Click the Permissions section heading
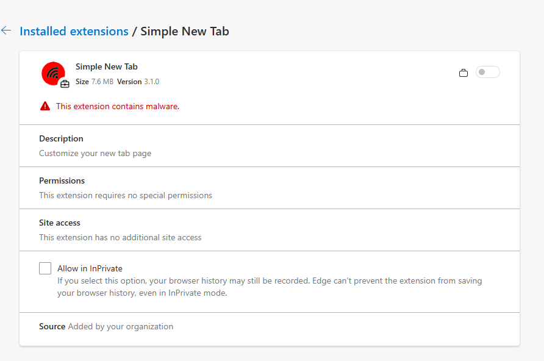The width and height of the screenshot is (544, 361). click(x=62, y=180)
